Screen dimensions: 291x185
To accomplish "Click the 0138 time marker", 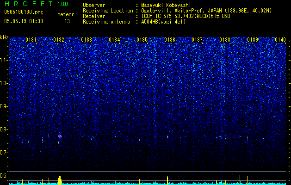I will click(225, 40).
